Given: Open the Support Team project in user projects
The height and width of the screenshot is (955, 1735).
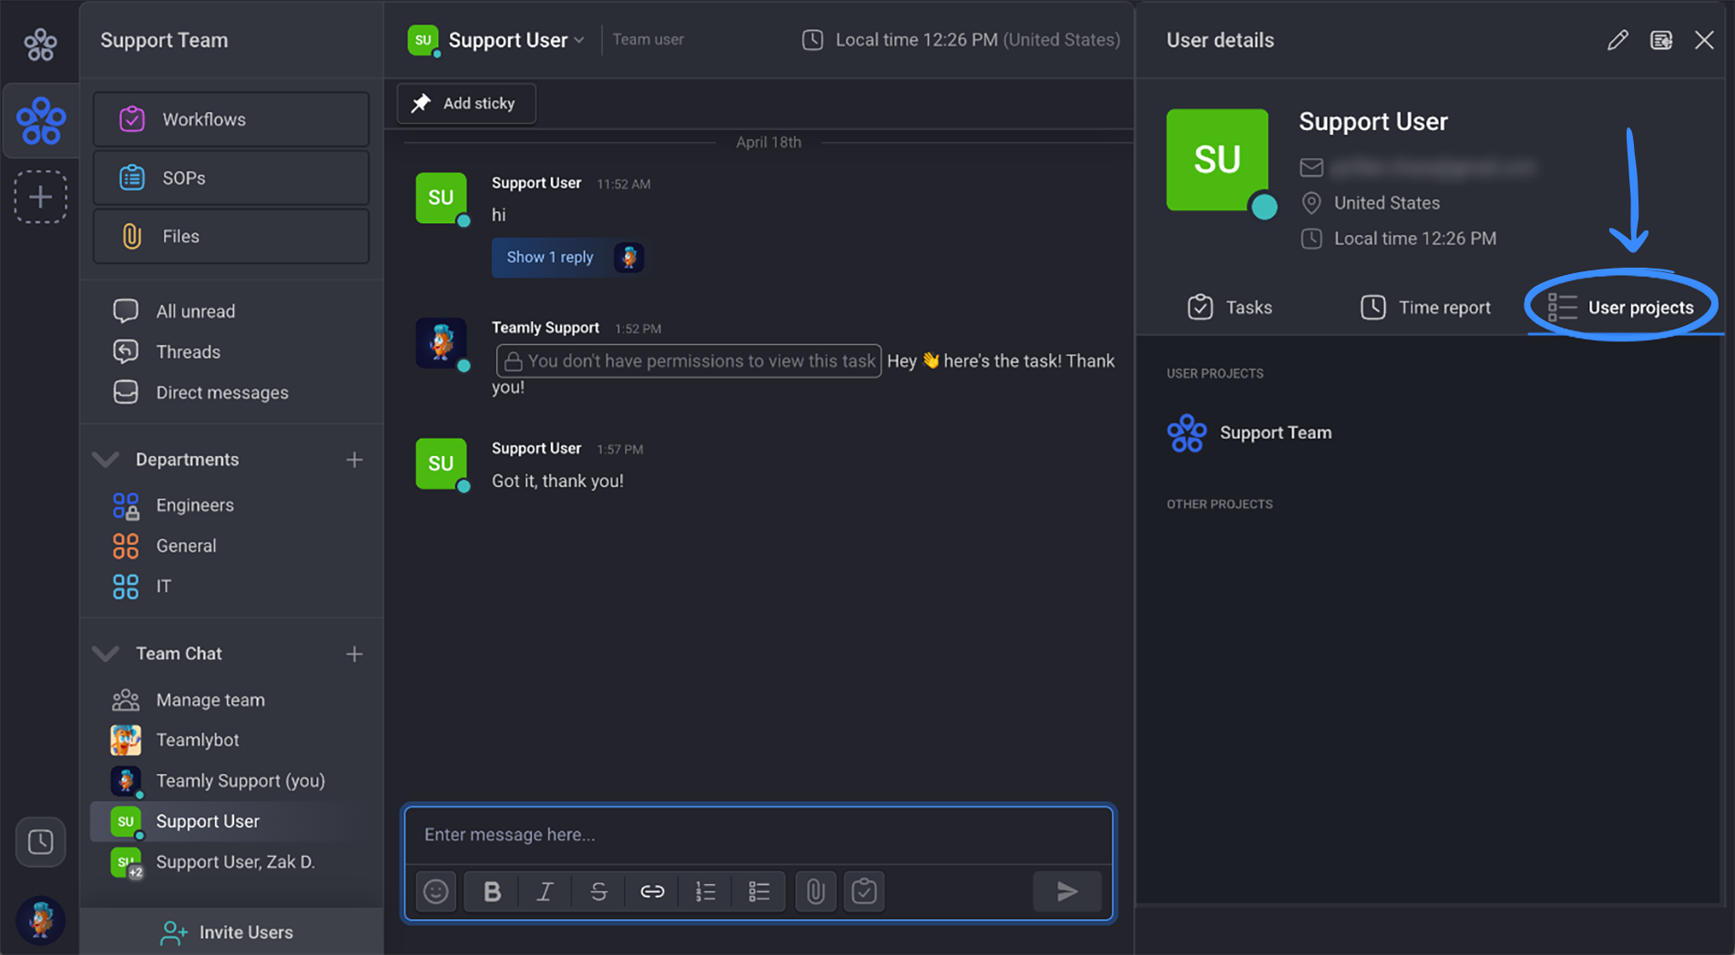Looking at the screenshot, I should (1250, 432).
